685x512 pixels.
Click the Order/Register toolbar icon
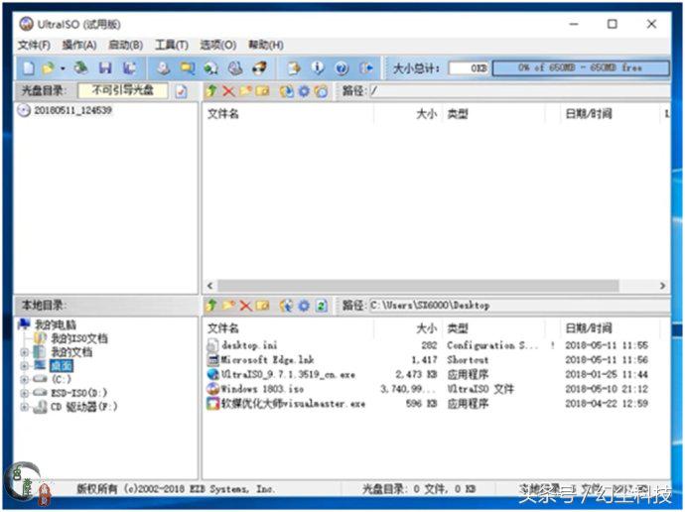[294, 68]
